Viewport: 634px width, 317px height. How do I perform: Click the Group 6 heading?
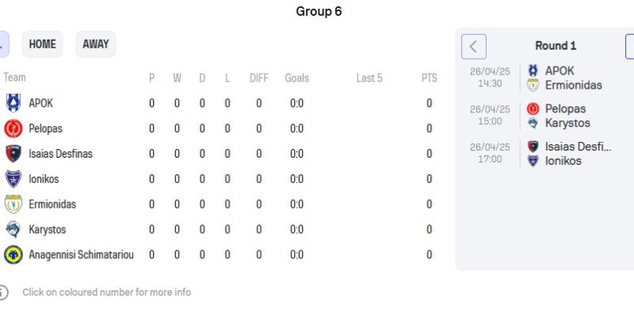pyautogui.click(x=319, y=11)
